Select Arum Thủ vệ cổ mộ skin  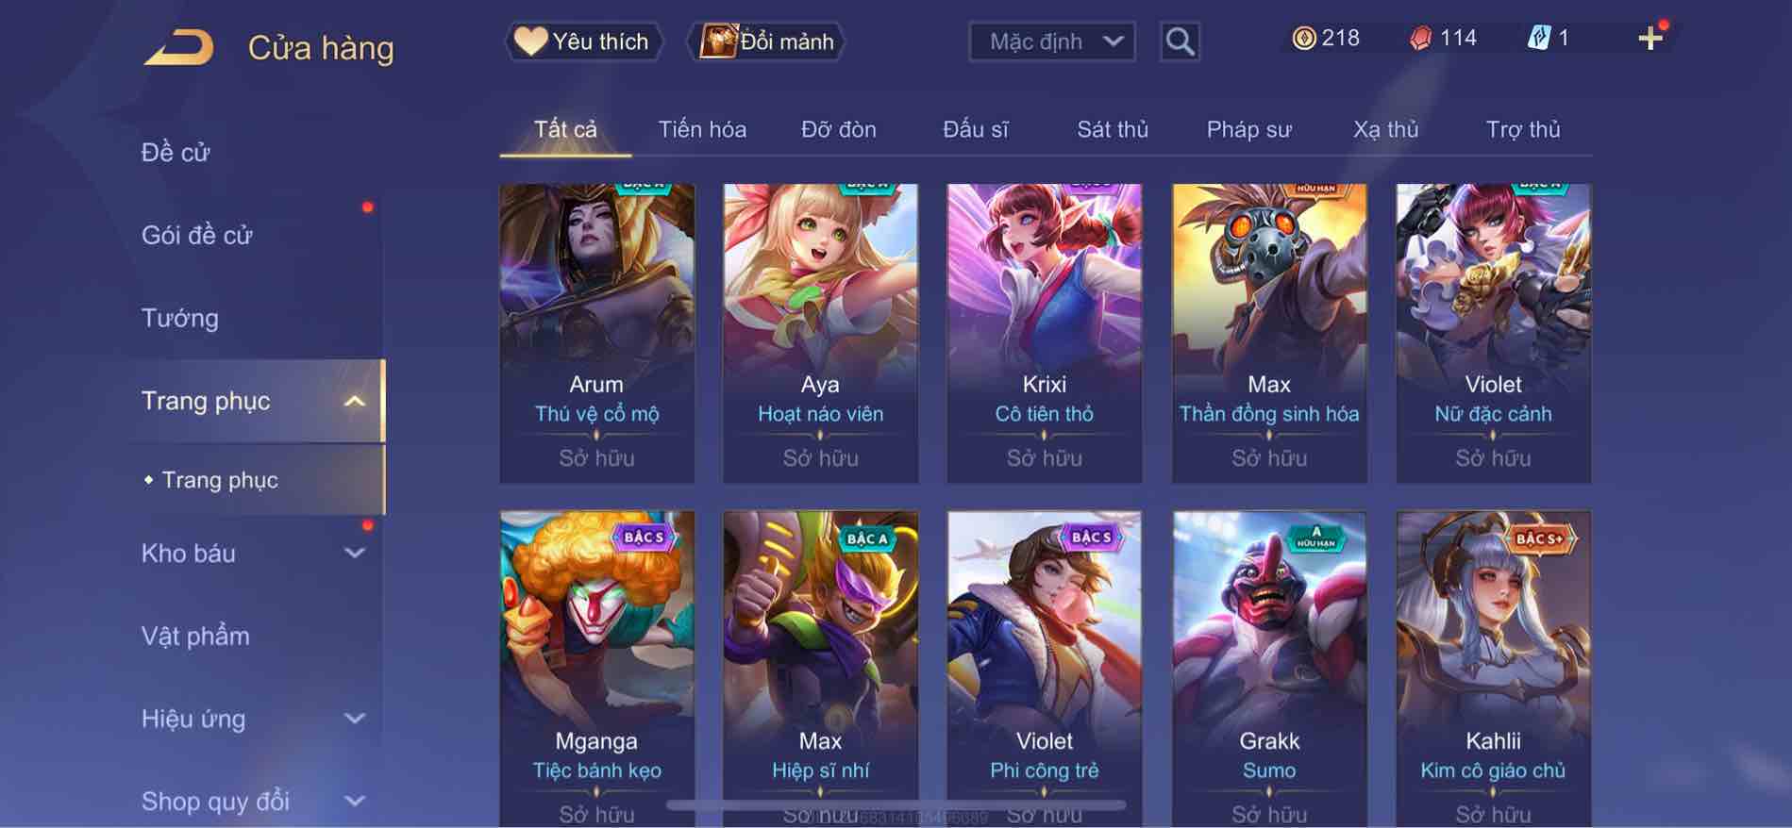(x=596, y=333)
